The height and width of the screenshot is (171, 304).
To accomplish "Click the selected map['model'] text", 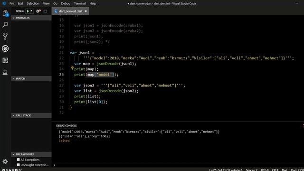I will (x=101, y=75).
